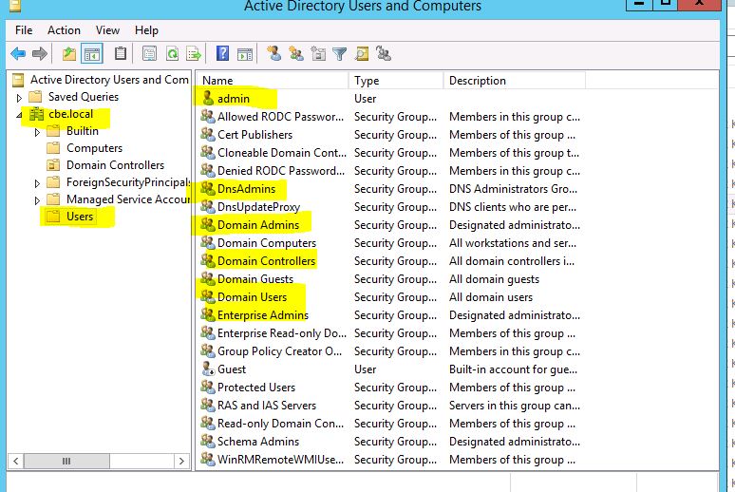Create a new group toolbar icon
The width and height of the screenshot is (735, 492).
(296, 53)
